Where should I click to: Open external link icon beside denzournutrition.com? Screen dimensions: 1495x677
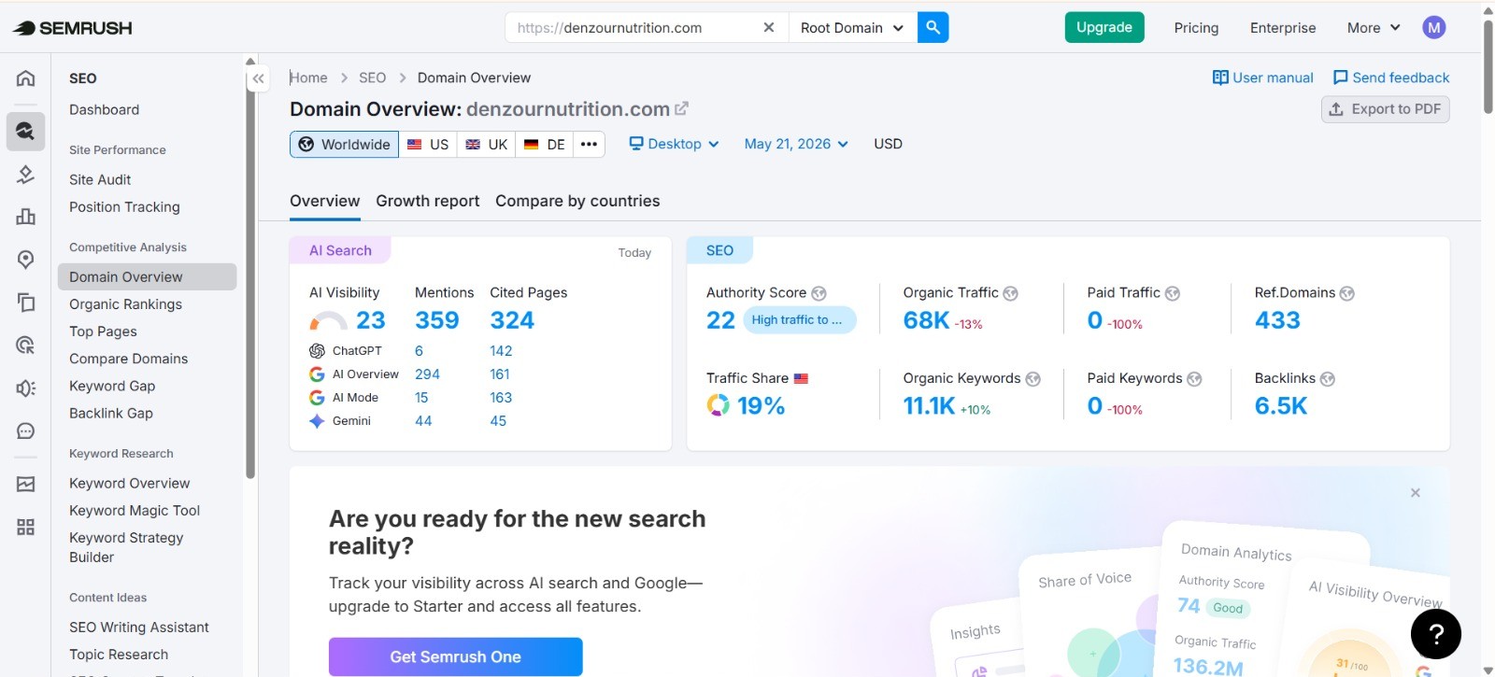click(681, 108)
